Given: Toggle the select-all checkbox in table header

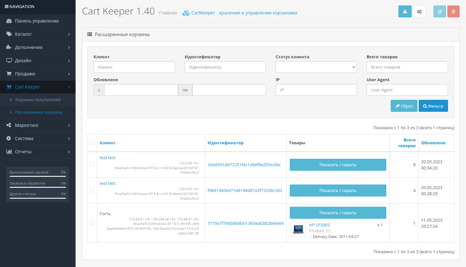Looking at the screenshot, I should 92,142.
